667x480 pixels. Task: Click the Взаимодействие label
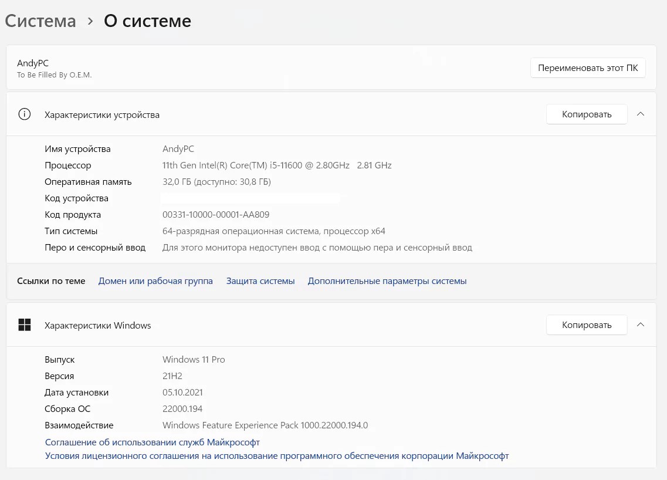(79, 425)
